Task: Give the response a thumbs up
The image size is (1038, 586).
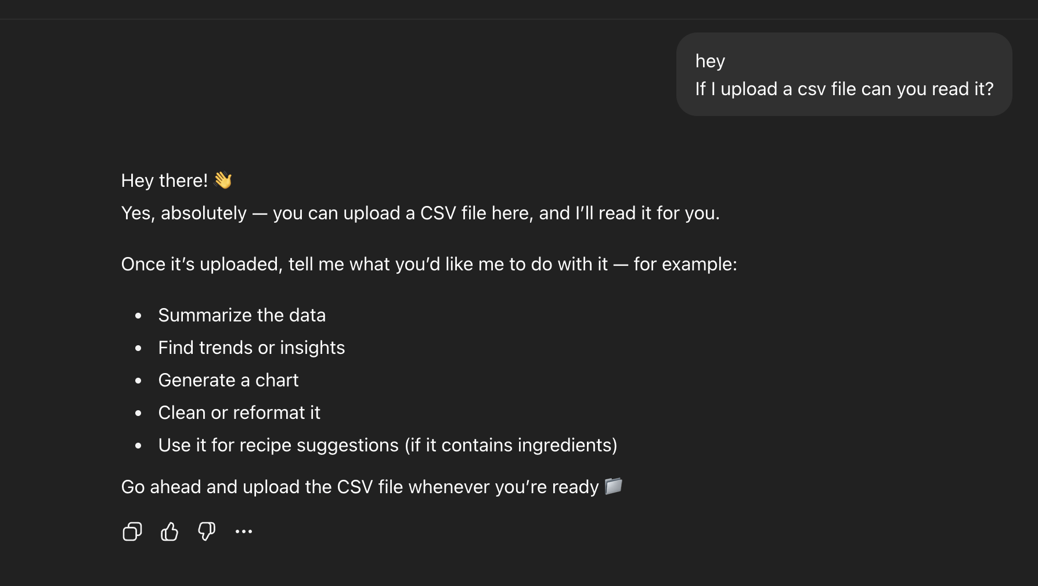Action: pos(170,531)
